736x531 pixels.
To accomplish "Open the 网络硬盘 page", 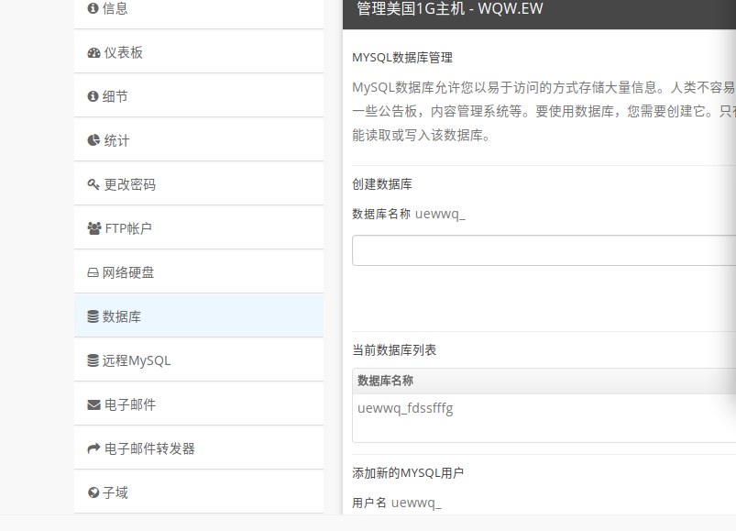I will (x=199, y=272).
